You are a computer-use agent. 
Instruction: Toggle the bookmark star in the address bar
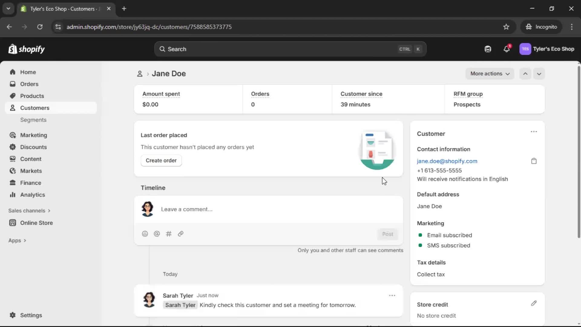tap(506, 27)
